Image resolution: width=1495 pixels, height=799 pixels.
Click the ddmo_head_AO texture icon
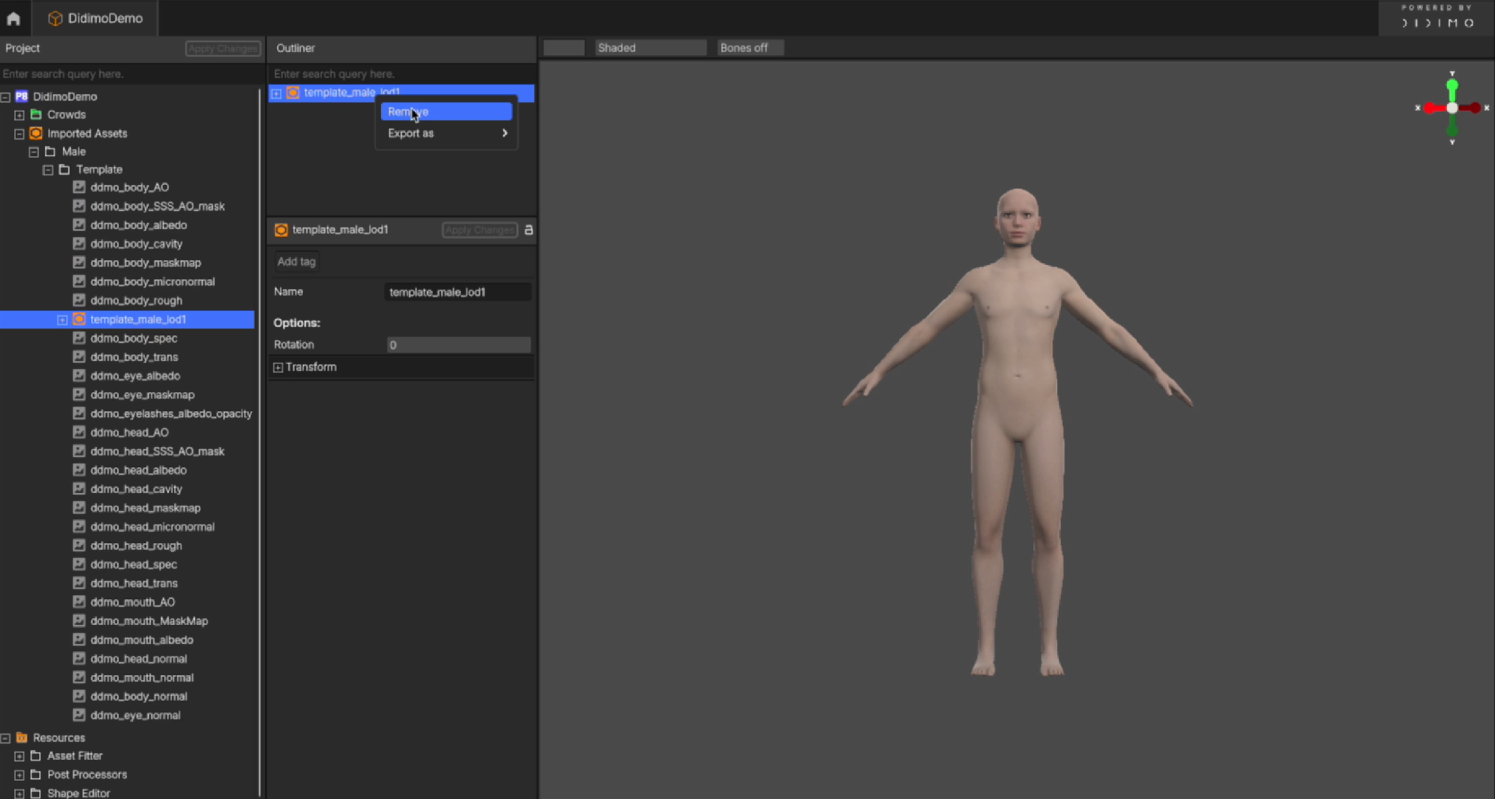(x=79, y=432)
